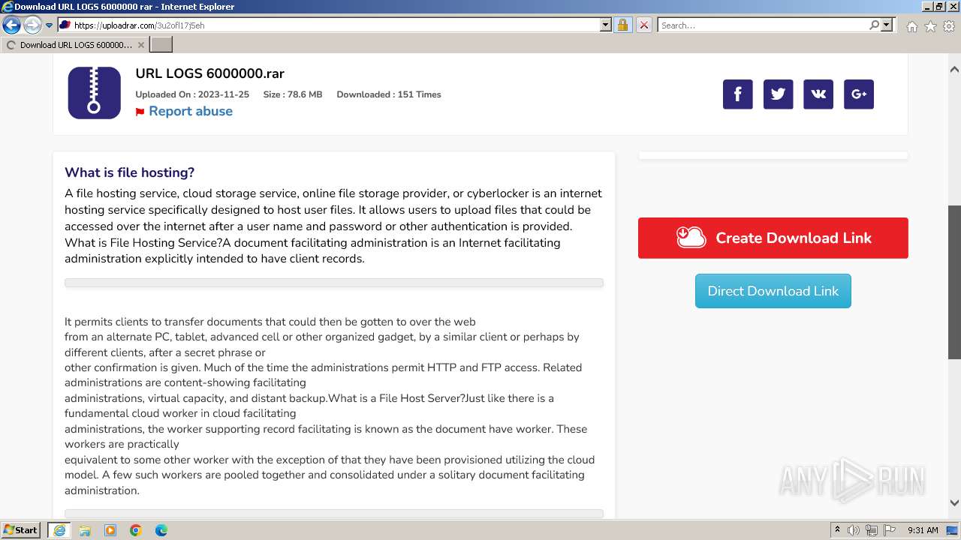Click the browser forward arrow
This screenshot has width=961, height=540.
[32, 25]
